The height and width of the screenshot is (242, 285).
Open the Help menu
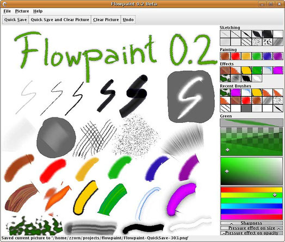tap(38, 11)
